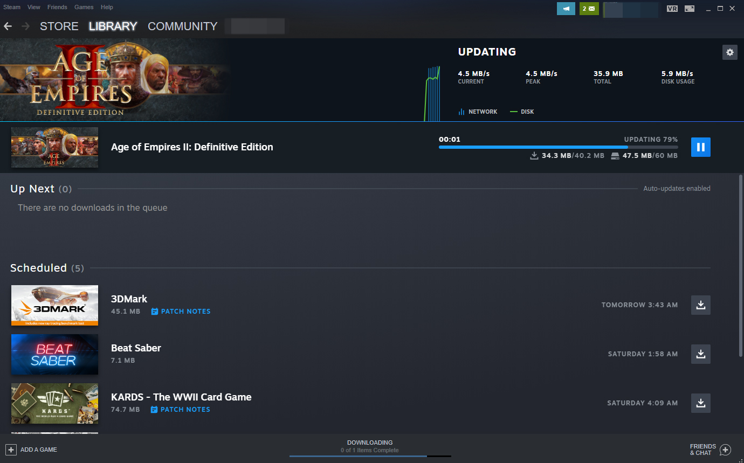Open the Games menu
The width and height of the screenshot is (744, 463).
pos(84,7)
